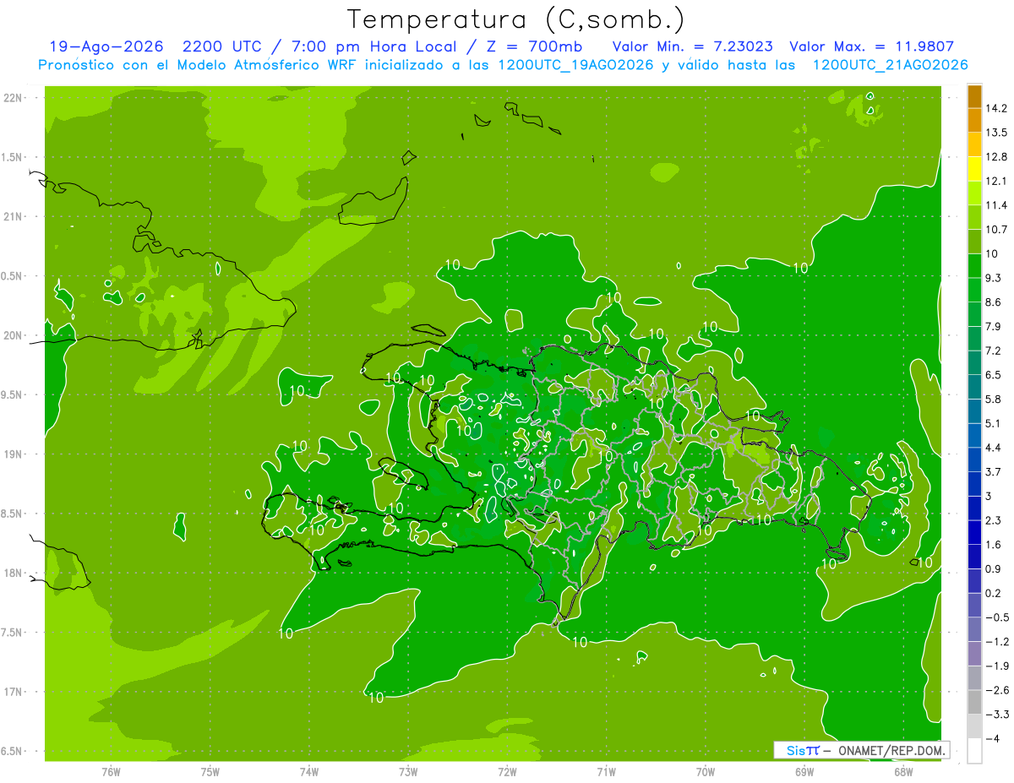This screenshot has width=1014, height=783.
Task: Pick the blue swatch between 3 and 3.7
Action: tap(974, 484)
